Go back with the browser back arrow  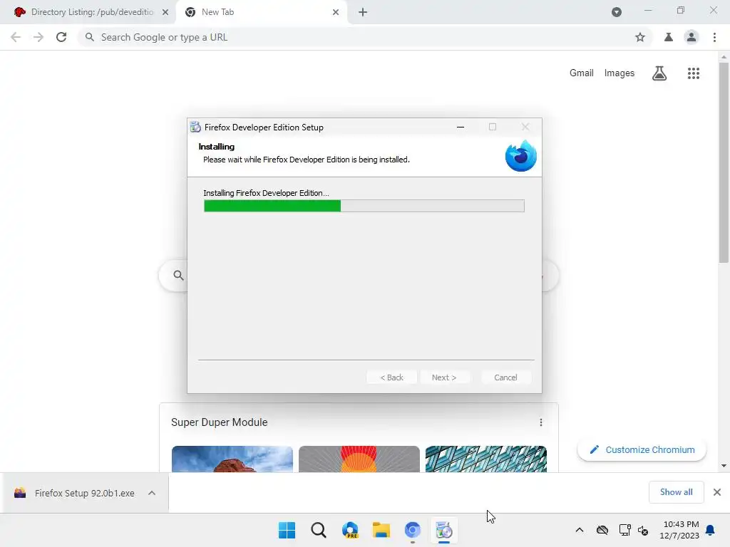tap(16, 37)
